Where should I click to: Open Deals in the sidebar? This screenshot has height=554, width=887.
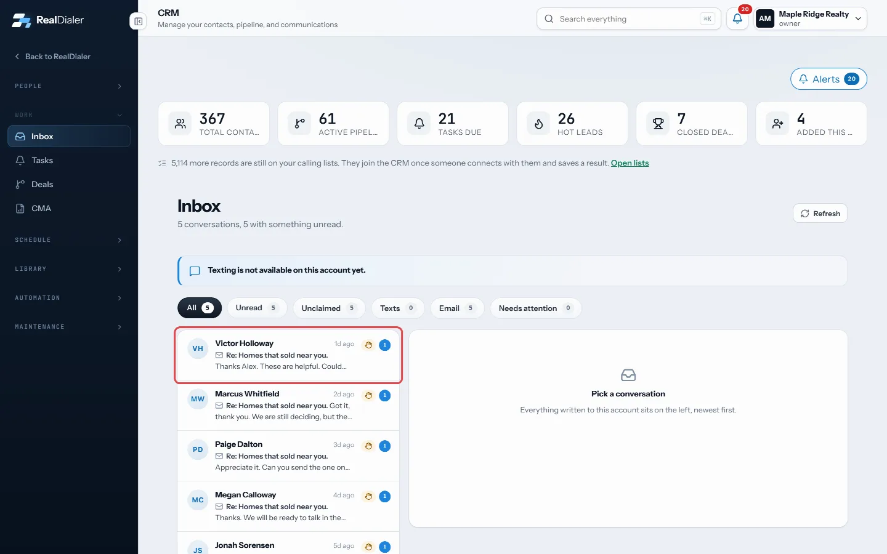[69, 184]
